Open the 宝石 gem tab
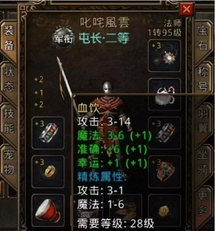This screenshot has width=215, height=231. coord(203,38)
